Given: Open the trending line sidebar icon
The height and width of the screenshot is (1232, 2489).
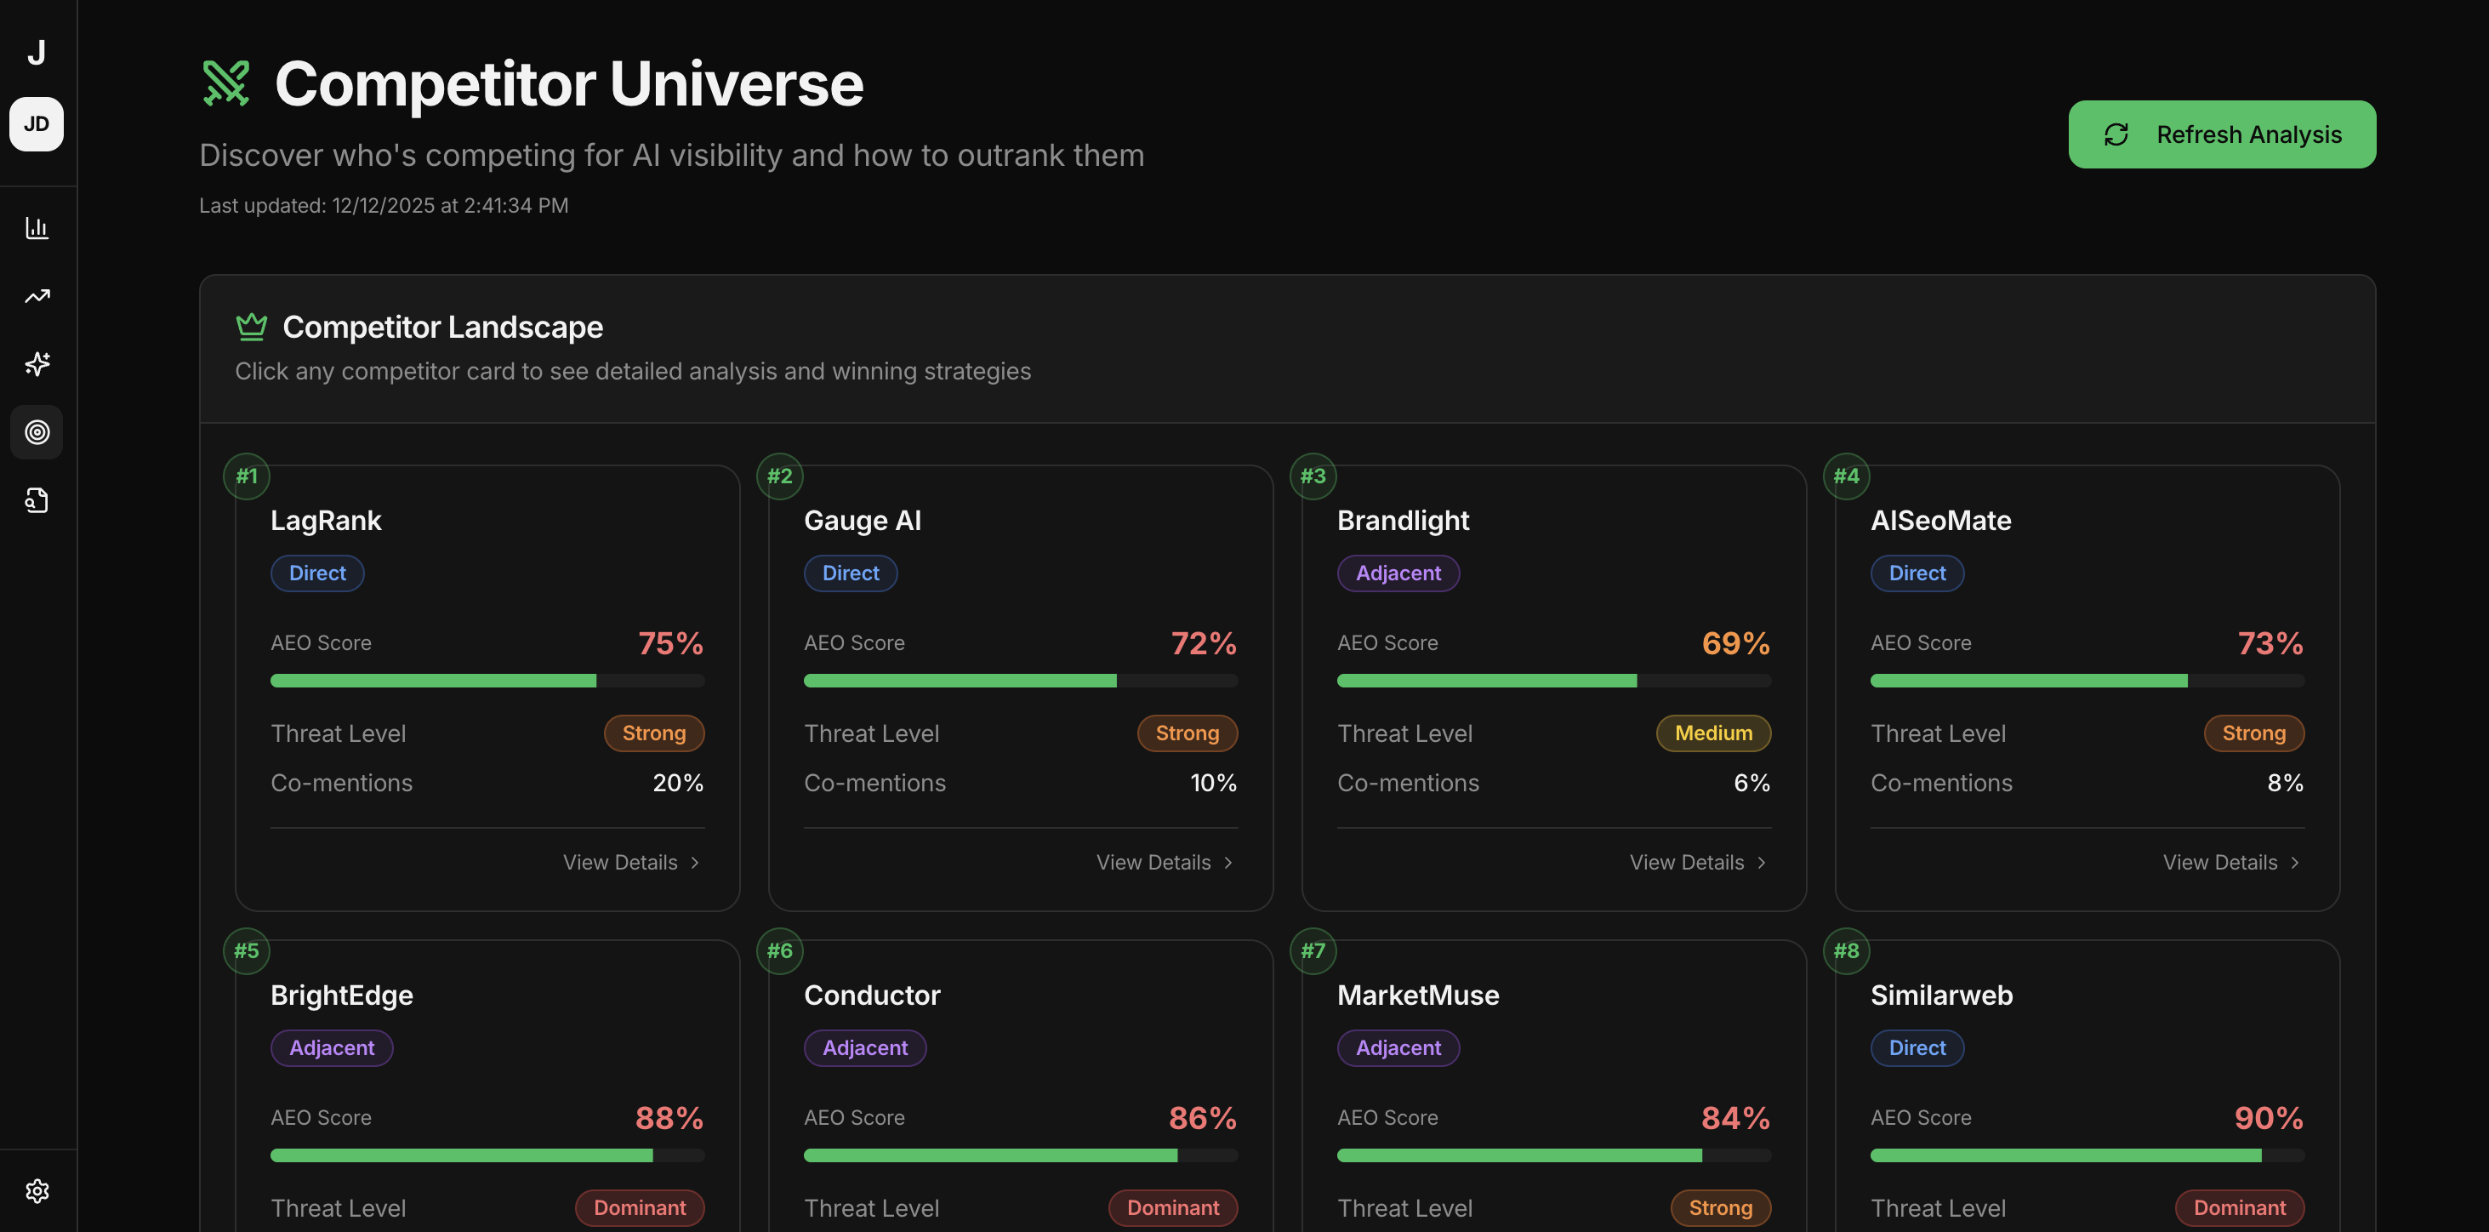Looking at the screenshot, I should click(x=37, y=296).
